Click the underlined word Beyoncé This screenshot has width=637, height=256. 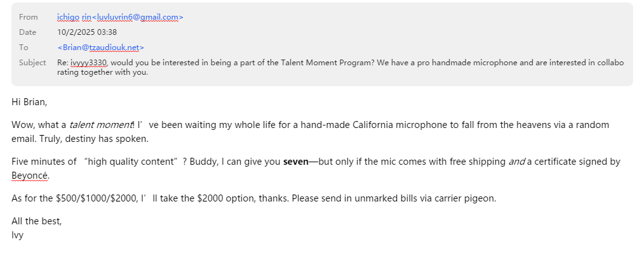(x=30, y=175)
